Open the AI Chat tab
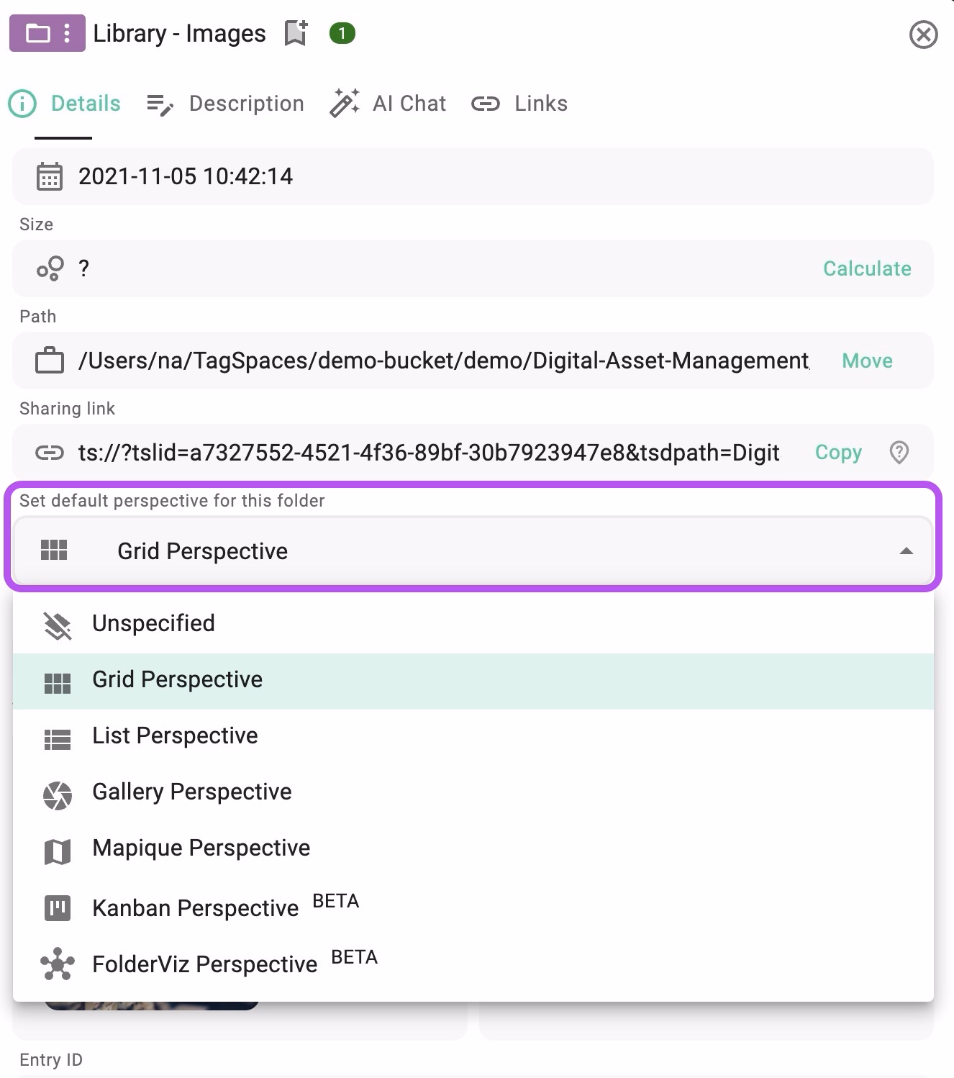This screenshot has height=1078, width=954. pos(409,104)
